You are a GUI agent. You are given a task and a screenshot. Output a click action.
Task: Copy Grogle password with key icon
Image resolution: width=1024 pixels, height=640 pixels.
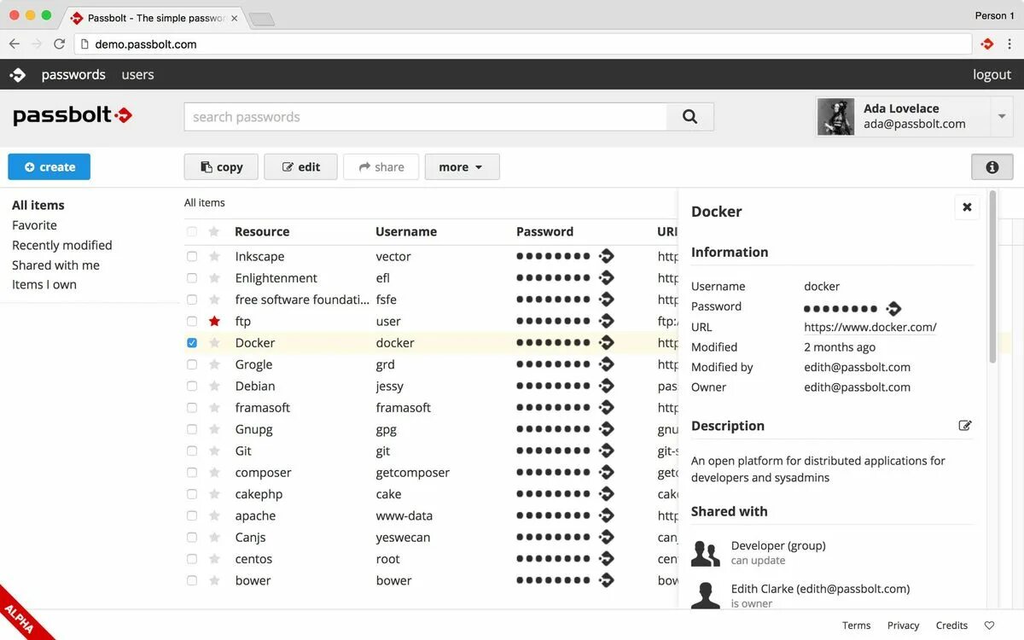pyautogui.click(x=607, y=364)
